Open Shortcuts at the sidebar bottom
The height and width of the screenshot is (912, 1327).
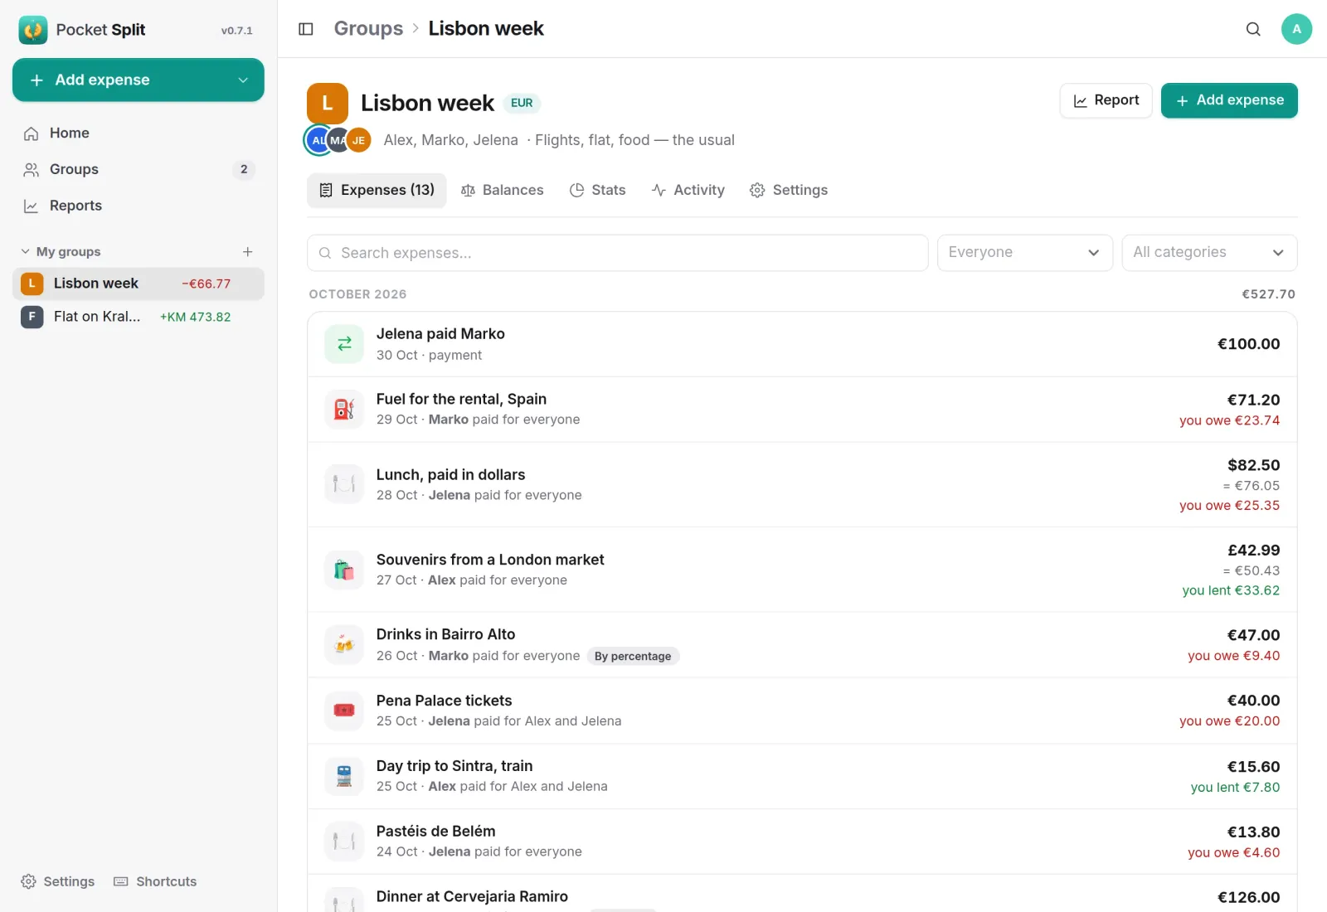coord(156,881)
